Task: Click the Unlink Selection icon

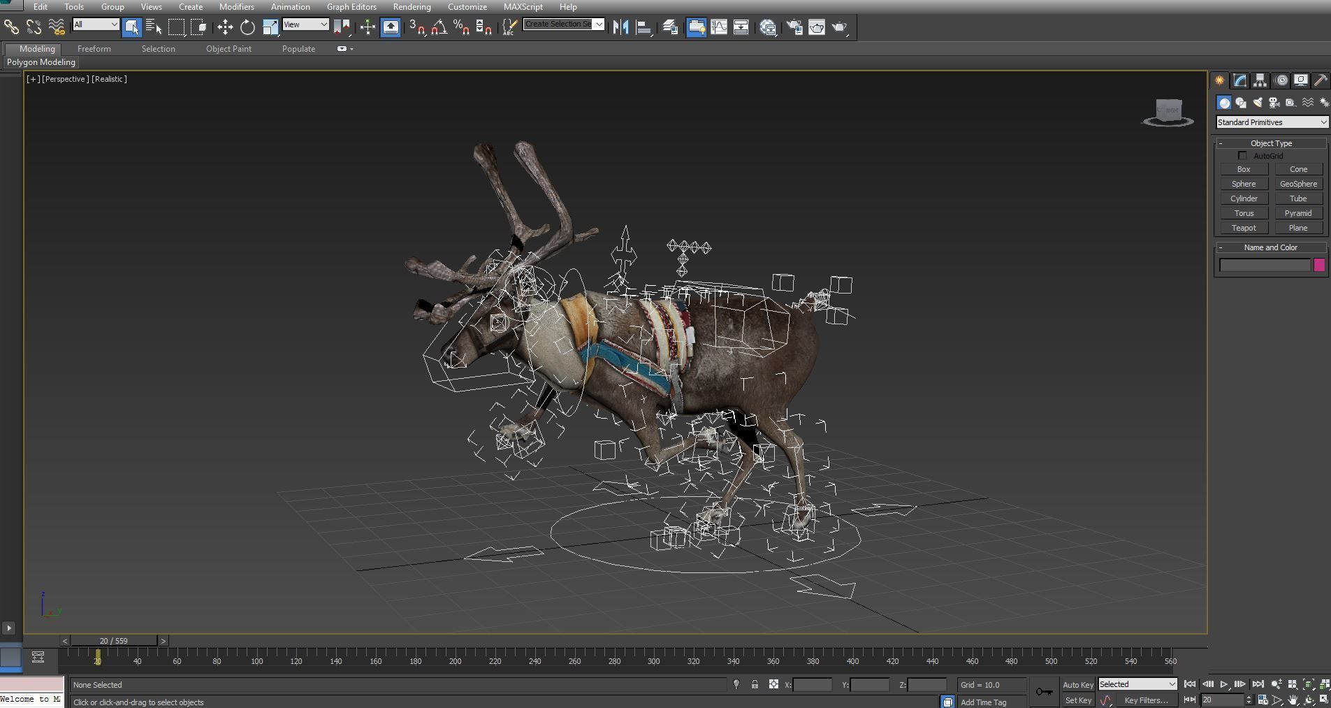Action: tap(34, 27)
